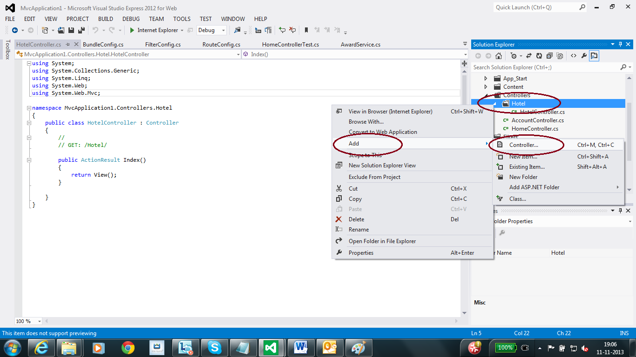Toggle a bookmark with the bookmark icon

point(306,30)
